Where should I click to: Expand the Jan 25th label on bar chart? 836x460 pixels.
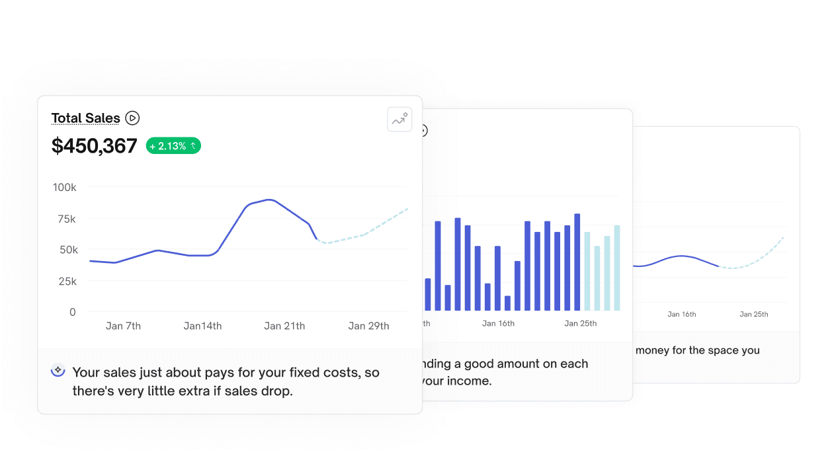tap(580, 323)
